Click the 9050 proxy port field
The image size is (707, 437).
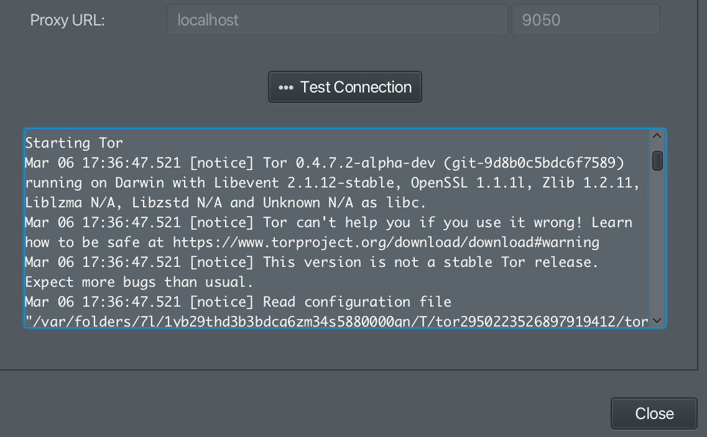[x=585, y=20]
